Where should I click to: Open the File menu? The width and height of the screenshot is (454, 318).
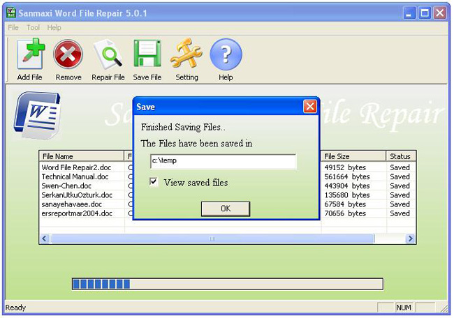click(13, 27)
